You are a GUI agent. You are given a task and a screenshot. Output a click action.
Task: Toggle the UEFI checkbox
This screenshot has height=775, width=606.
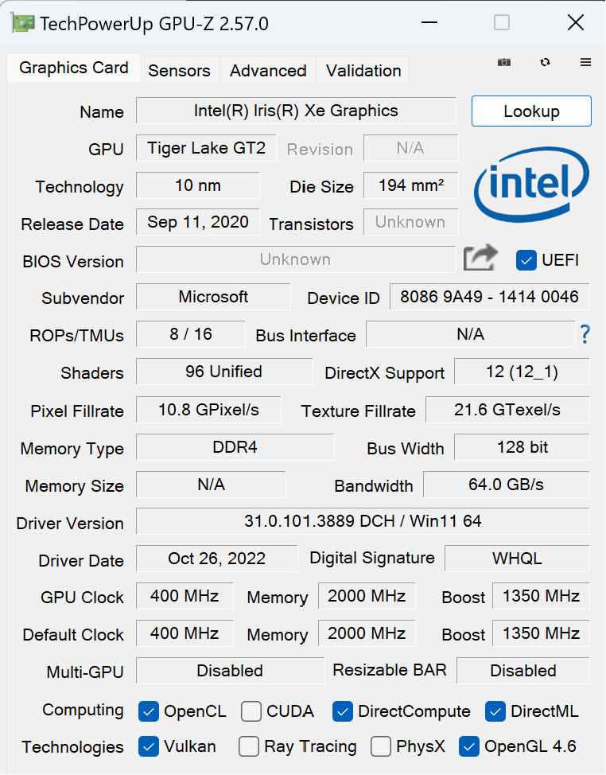[x=526, y=259]
